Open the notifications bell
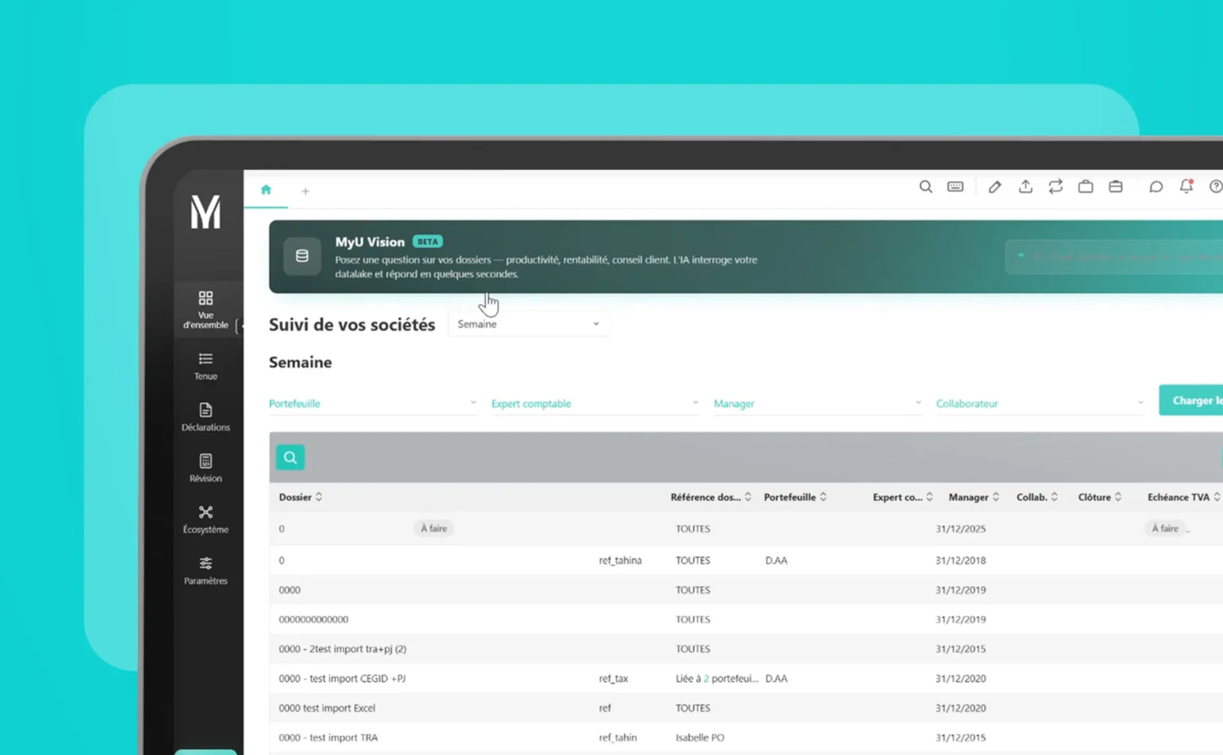1223x755 pixels. point(1186,186)
